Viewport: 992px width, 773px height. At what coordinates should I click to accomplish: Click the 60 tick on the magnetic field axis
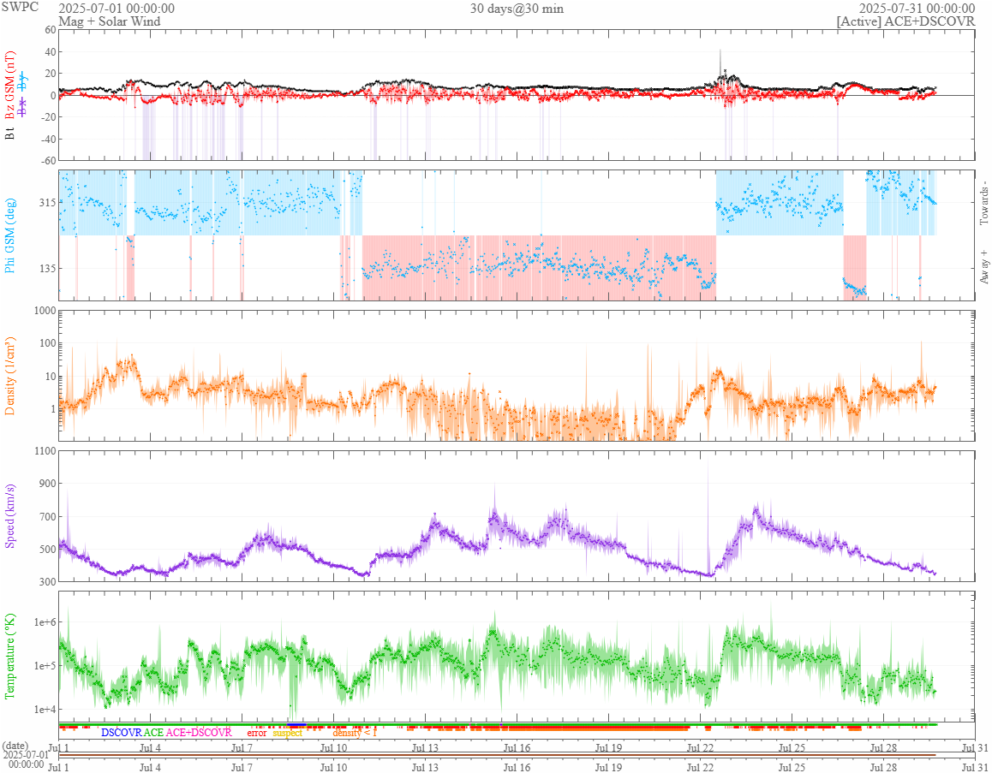(x=50, y=30)
